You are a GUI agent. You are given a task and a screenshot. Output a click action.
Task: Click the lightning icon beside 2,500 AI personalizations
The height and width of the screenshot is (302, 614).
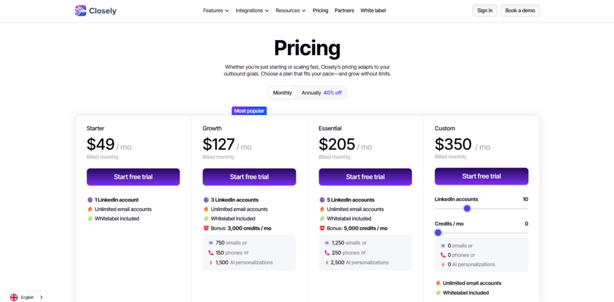point(327,262)
